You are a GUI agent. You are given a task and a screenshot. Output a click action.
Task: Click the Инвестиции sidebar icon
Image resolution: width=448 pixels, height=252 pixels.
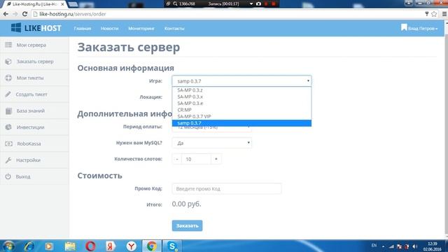(8, 127)
